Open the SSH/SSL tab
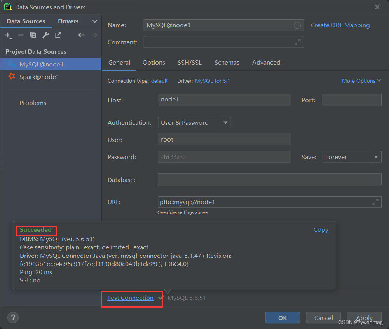The height and width of the screenshot is (329, 389). tap(189, 62)
